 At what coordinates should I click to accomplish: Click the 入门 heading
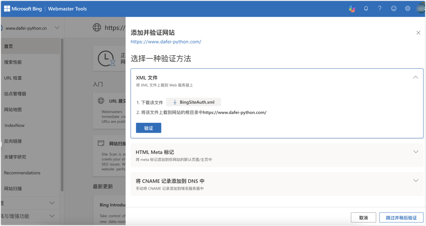98,84
